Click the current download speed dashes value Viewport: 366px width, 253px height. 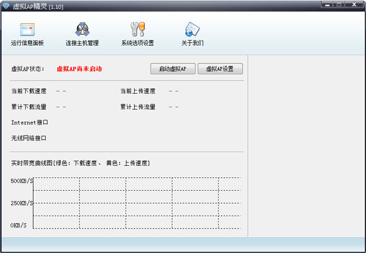point(61,91)
